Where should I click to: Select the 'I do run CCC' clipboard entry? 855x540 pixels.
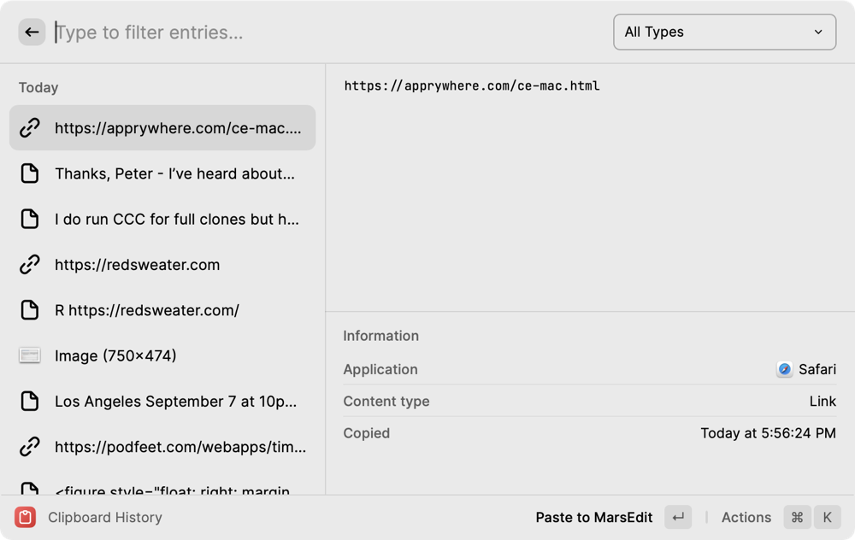(x=176, y=220)
